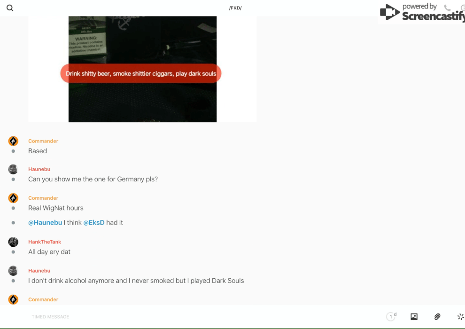Click the @EksD mention link

(x=93, y=223)
